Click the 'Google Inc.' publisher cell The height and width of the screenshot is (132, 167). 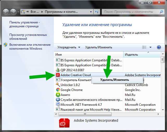132,90
